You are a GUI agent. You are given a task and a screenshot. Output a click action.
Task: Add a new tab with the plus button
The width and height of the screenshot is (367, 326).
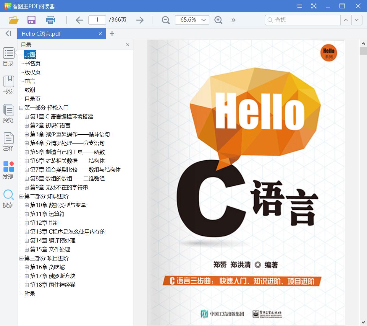[x=112, y=34]
